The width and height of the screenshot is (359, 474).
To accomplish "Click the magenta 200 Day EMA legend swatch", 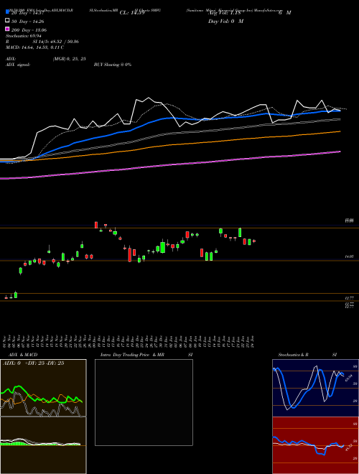I will point(7,29).
